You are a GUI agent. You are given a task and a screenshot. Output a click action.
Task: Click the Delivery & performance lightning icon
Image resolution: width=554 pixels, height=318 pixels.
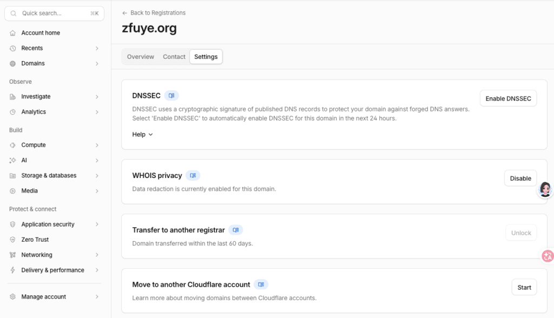[13, 270]
